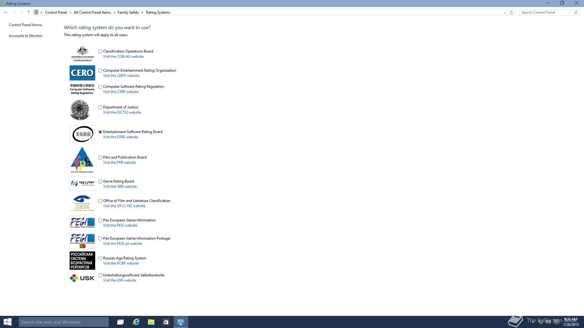The width and height of the screenshot is (584, 328).
Task: Visit the CERO website link
Action: click(121, 76)
